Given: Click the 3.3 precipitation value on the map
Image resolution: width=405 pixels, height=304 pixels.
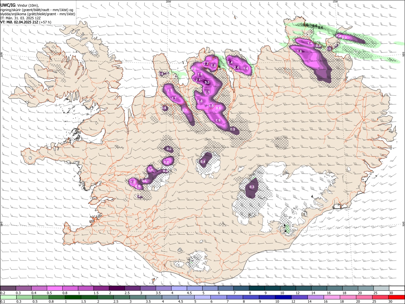Looking at the screenshot, I should pos(207,82).
